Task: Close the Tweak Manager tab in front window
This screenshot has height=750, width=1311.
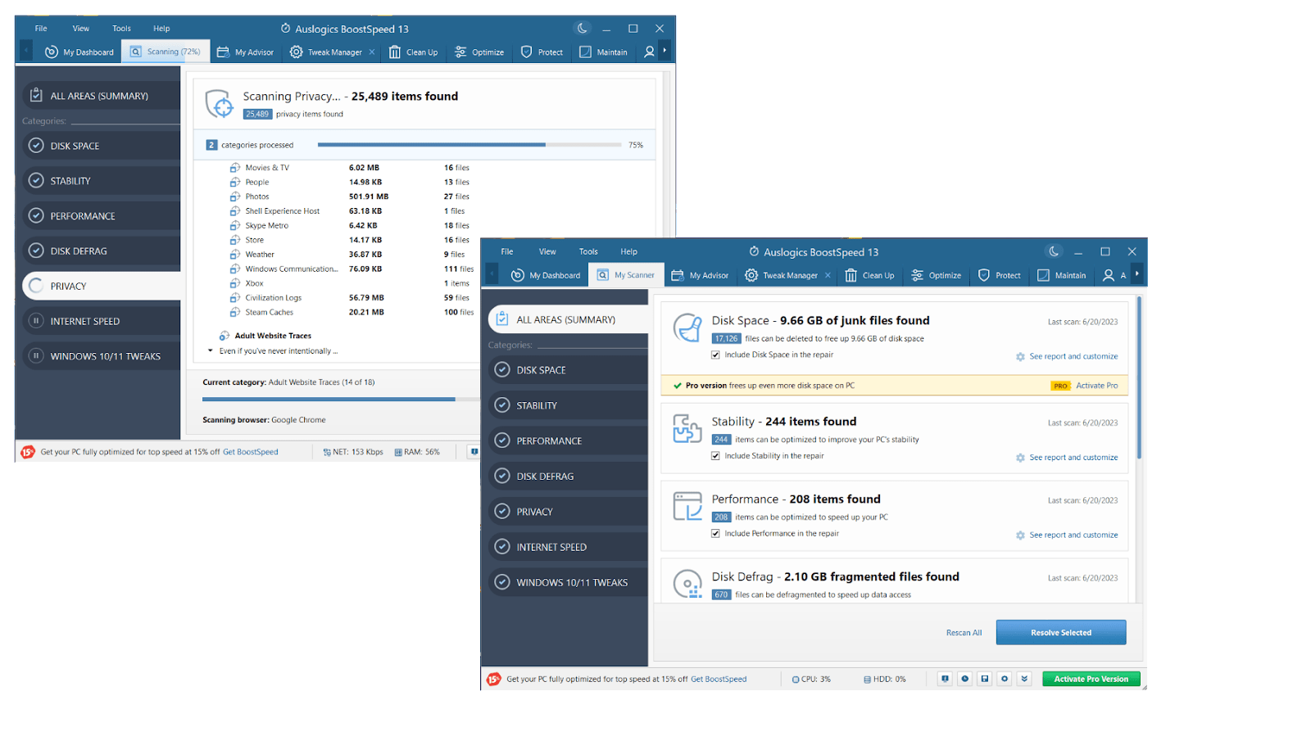Action: click(828, 275)
